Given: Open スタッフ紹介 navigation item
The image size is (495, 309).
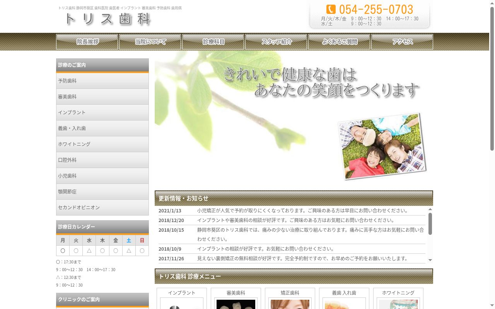Looking at the screenshot, I should click(276, 42).
